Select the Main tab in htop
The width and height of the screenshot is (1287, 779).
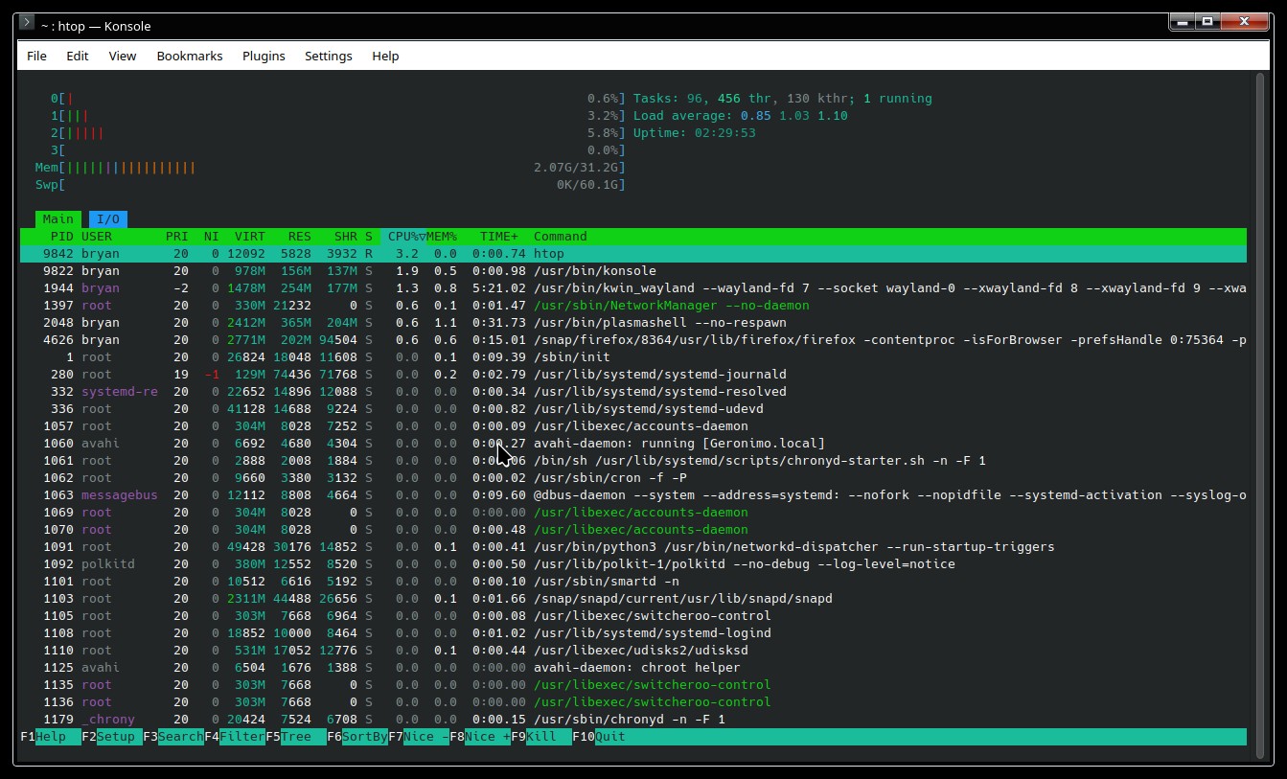click(x=58, y=219)
